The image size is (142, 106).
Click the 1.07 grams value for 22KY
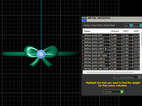(x=114, y=52)
